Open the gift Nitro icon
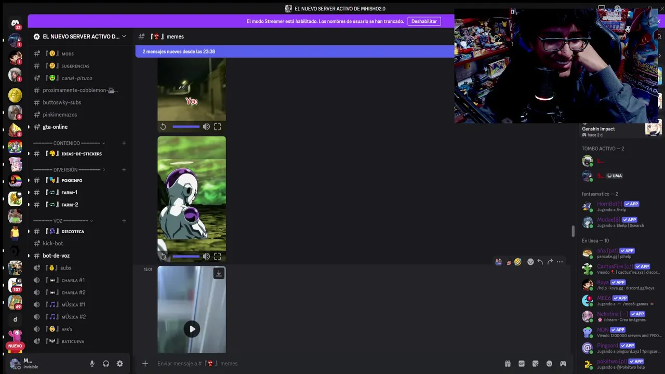Viewport: 665px width, 374px height. (x=508, y=364)
